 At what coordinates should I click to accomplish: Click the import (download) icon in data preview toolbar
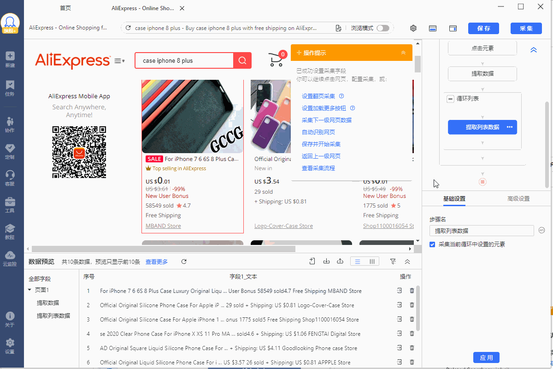326,262
